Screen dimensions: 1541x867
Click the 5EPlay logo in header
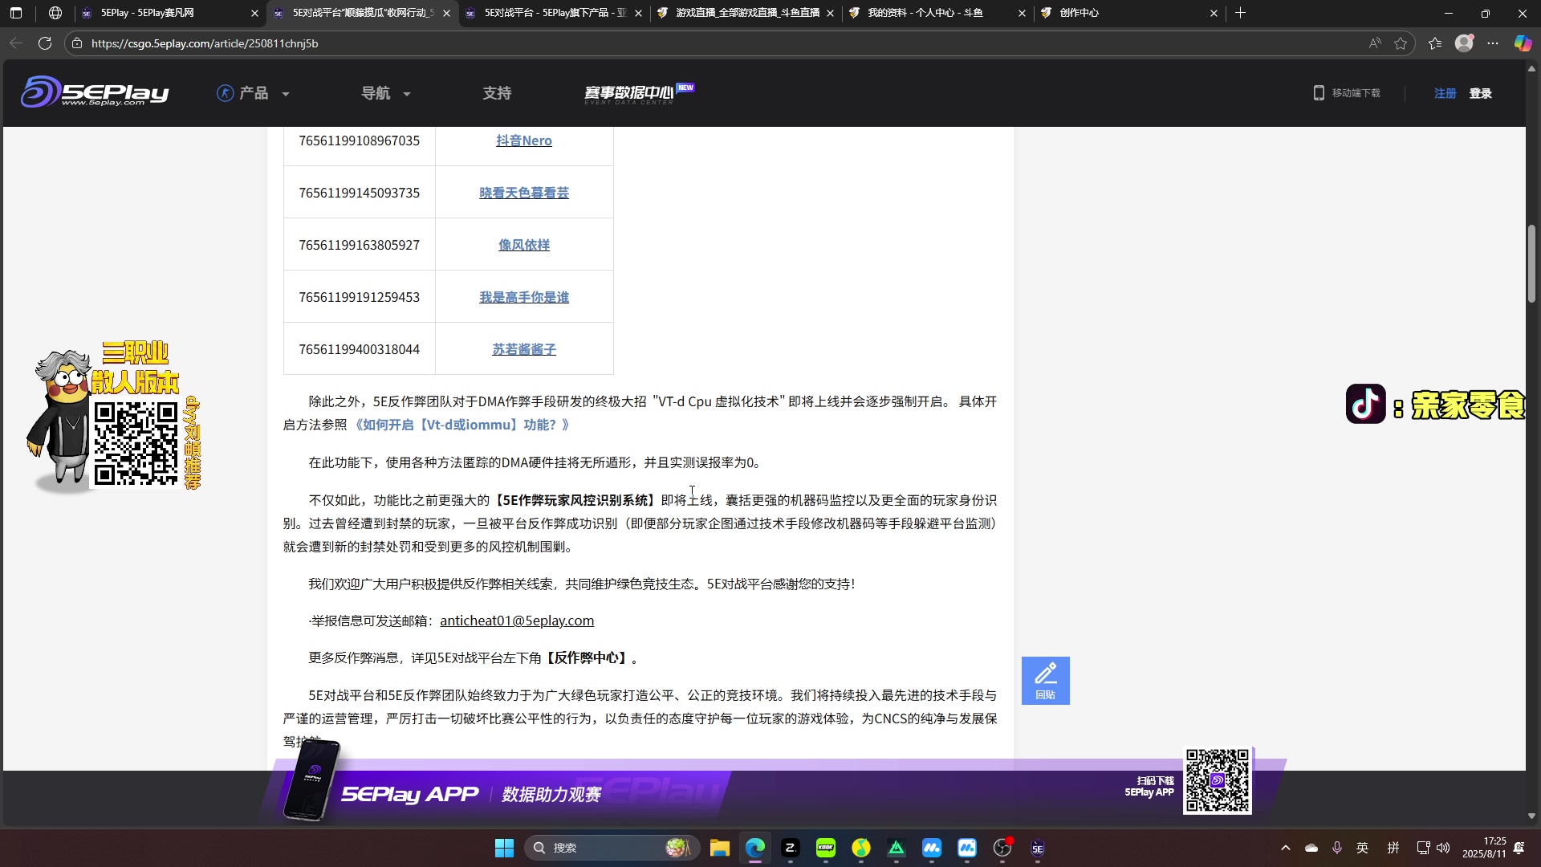click(x=95, y=92)
